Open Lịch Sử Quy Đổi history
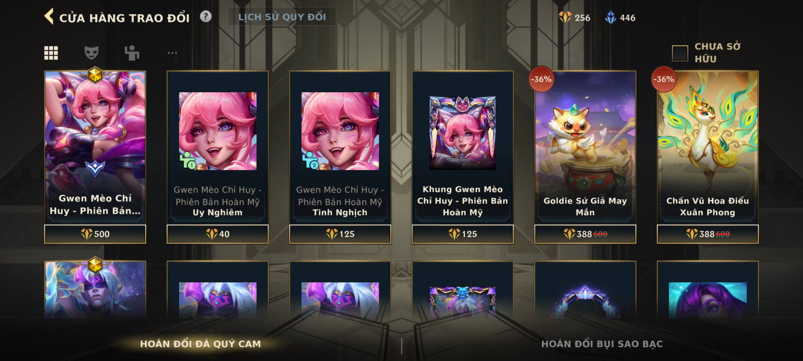This screenshot has width=803, height=361. (x=282, y=17)
